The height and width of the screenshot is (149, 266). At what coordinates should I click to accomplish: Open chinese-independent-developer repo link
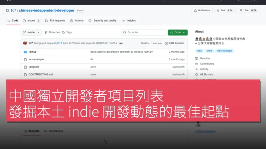[x=47, y=11]
